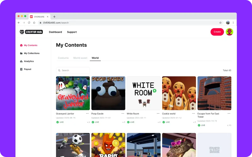Click the browser back arrow
Image resolution: width=252 pixels, height=157 pixels.
pyautogui.click(x=19, y=23)
